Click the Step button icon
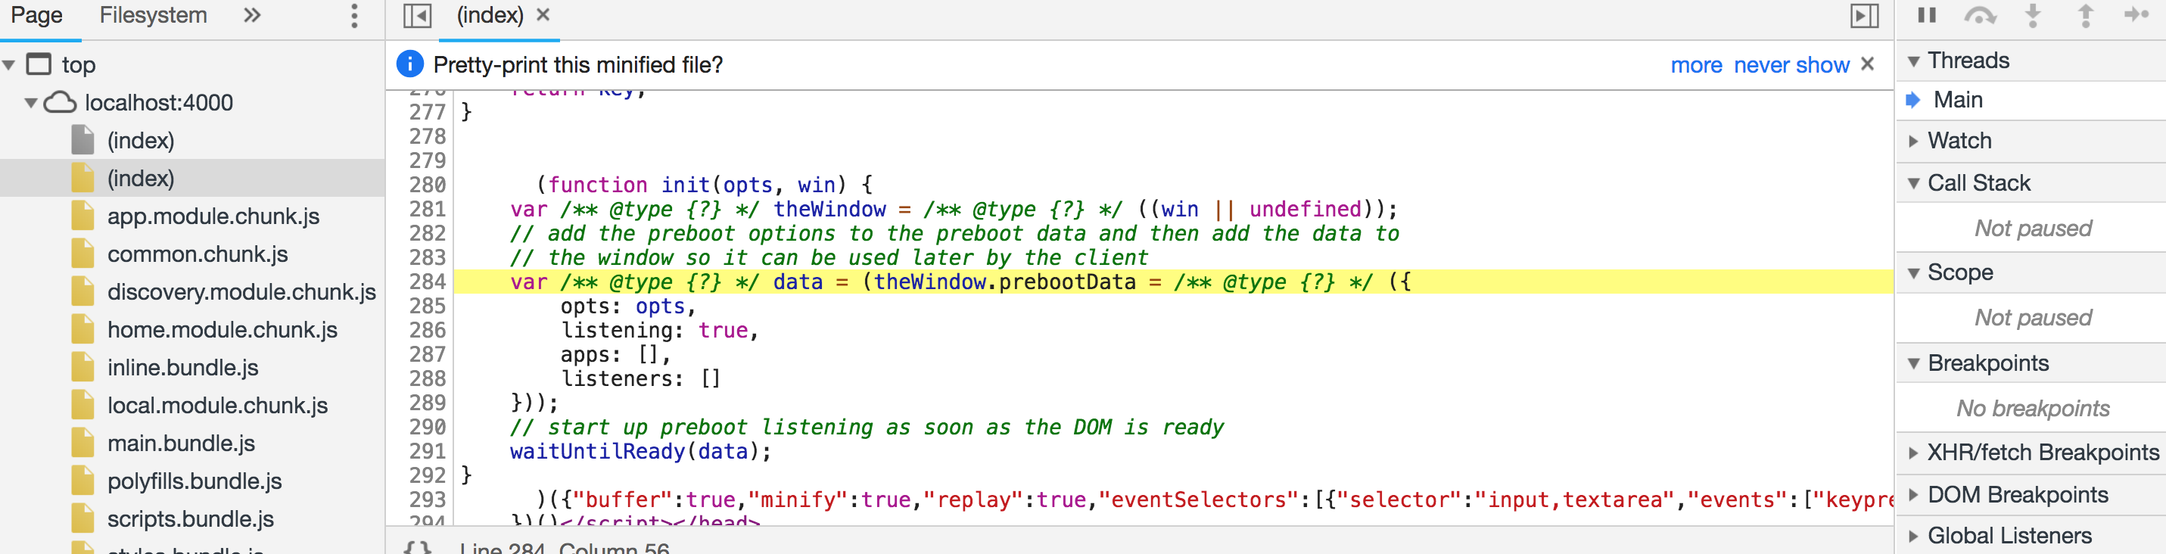 (x=2136, y=15)
